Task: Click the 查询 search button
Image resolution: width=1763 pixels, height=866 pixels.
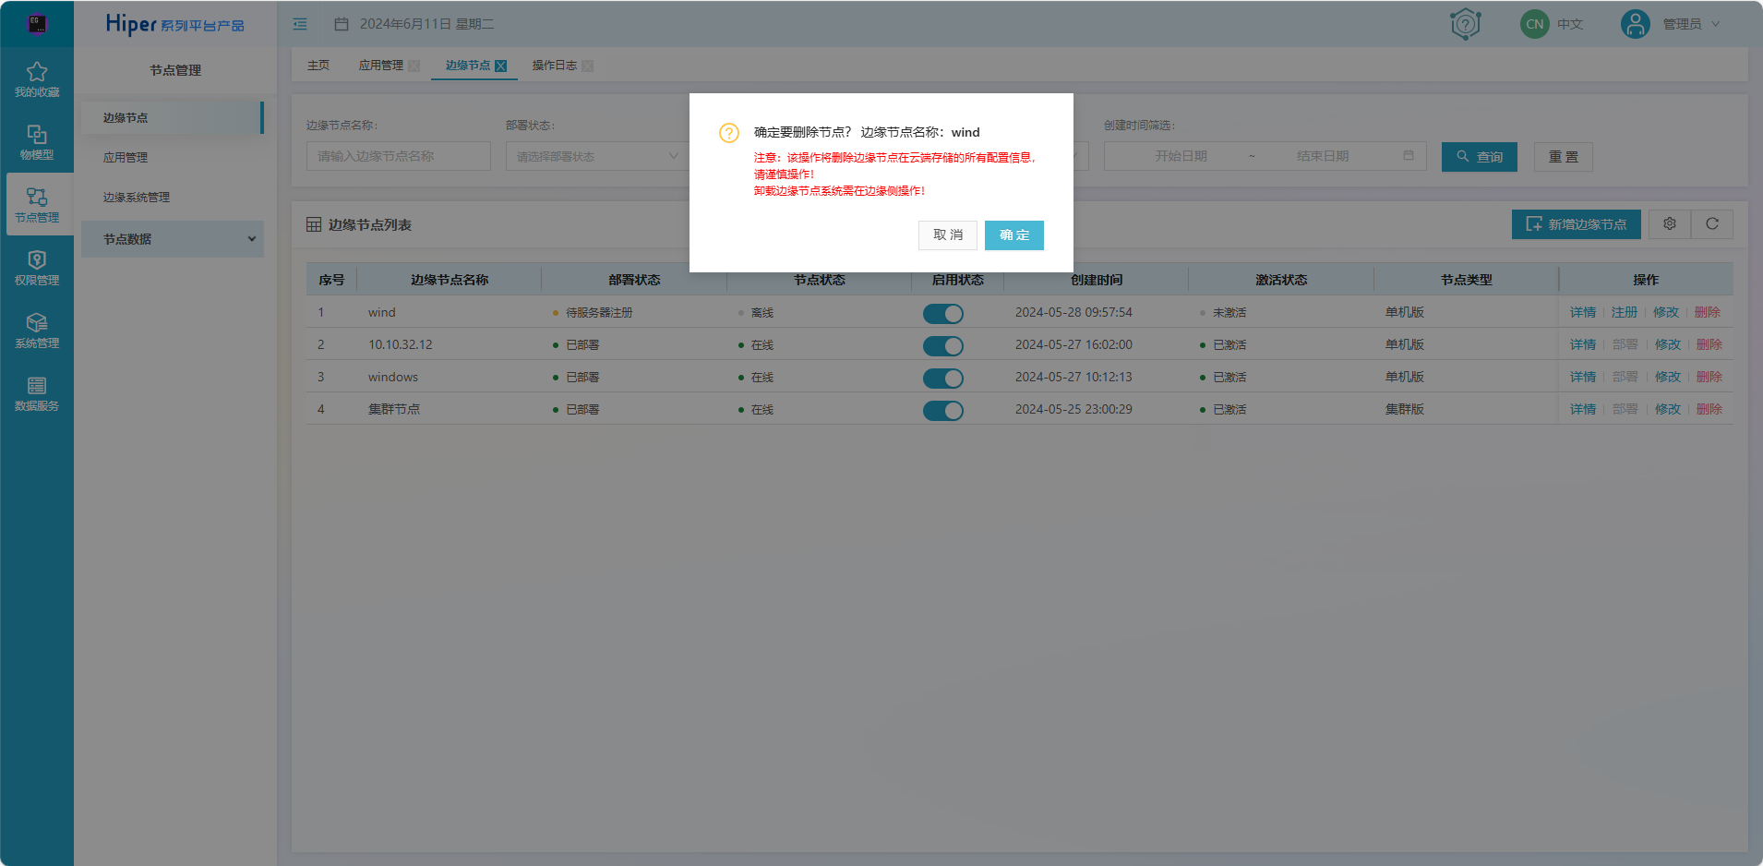Action: [x=1480, y=157]
